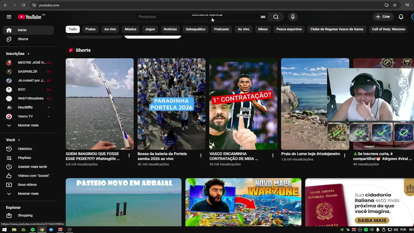Open the virtual keyboard icon in search box

click(263, 17)
